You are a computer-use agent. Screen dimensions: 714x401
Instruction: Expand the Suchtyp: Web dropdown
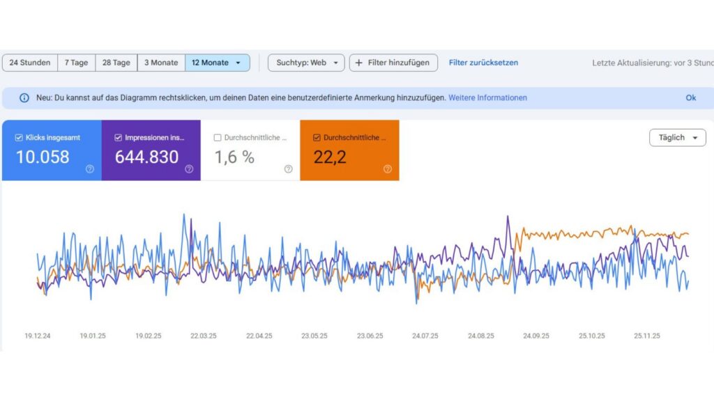[x=306, y=63]
